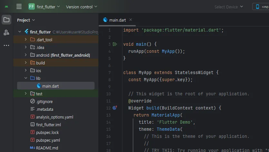
Task: Select pubspec.lock file
Action: pos(47,132)
